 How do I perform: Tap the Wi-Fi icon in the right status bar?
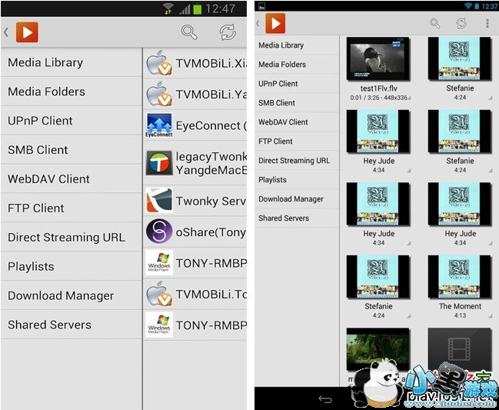468,5
